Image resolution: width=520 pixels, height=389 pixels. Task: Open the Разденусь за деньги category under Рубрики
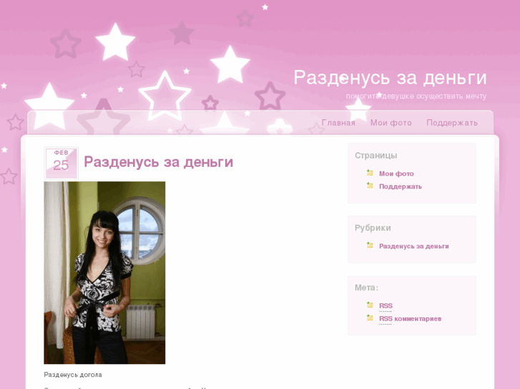coord(414,246)
